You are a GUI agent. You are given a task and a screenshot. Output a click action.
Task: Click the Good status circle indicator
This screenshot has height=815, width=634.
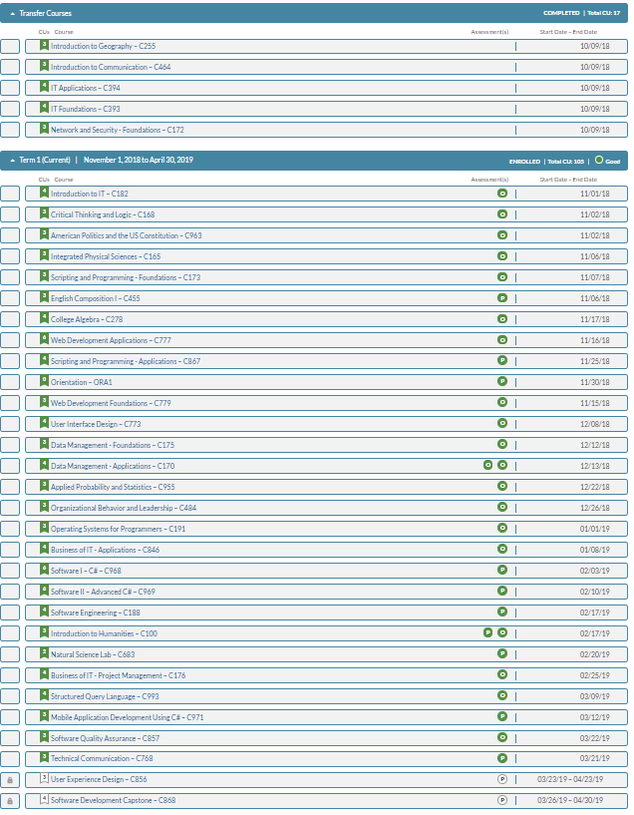coord(598,160)
